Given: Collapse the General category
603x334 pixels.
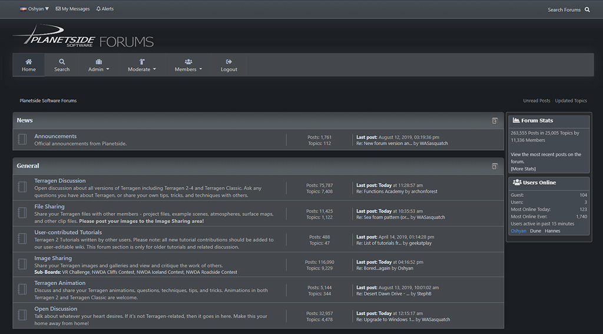Looking at the screenshot, I should pos(495,166).
